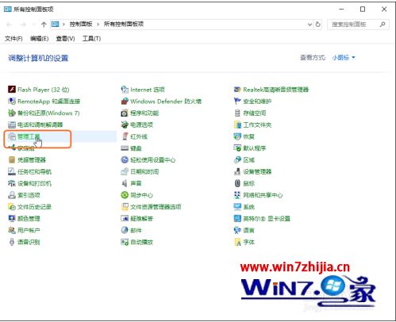Open 任务栏和导航 settings
Image resolution: width=396 pixels, height=322 pixels.
(29, 171)
